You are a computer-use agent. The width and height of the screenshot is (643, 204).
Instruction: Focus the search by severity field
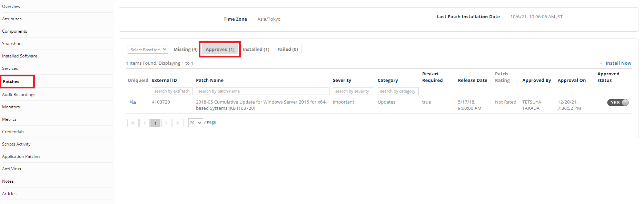[x=353, y=91]
